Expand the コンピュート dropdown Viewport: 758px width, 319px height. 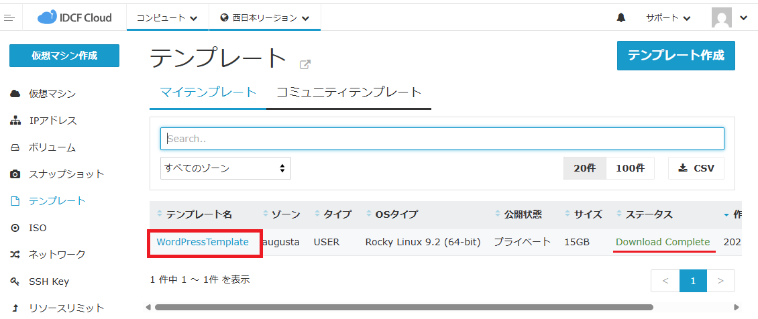click(167, 18)
